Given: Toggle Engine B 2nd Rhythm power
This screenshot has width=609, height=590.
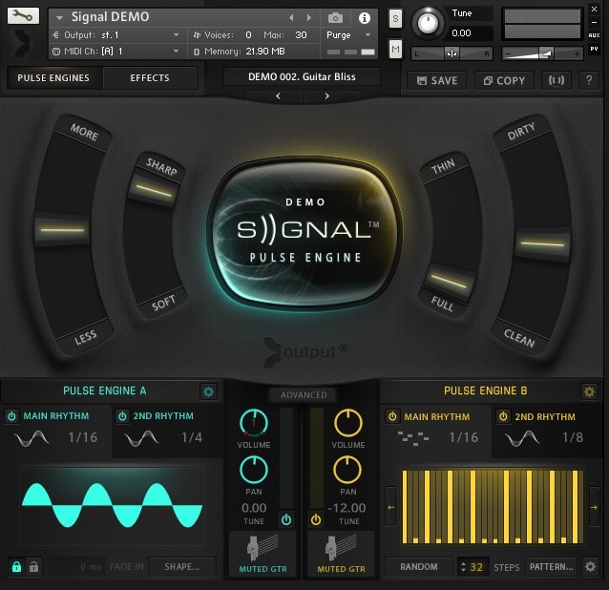Looking at the screenshot, I should point(503,417).
